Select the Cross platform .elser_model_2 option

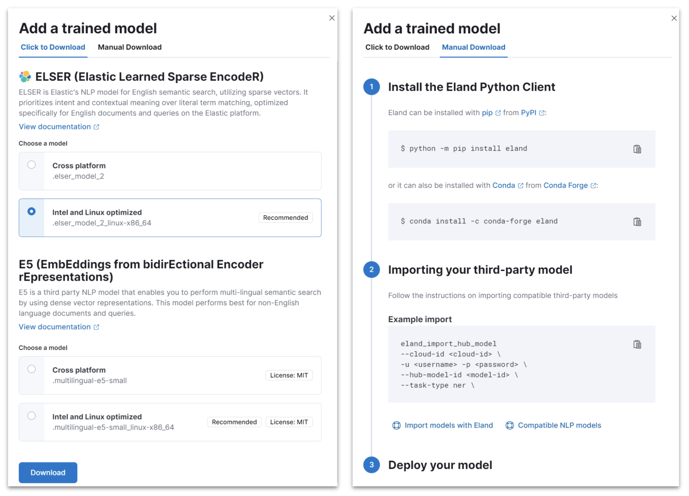32,165
